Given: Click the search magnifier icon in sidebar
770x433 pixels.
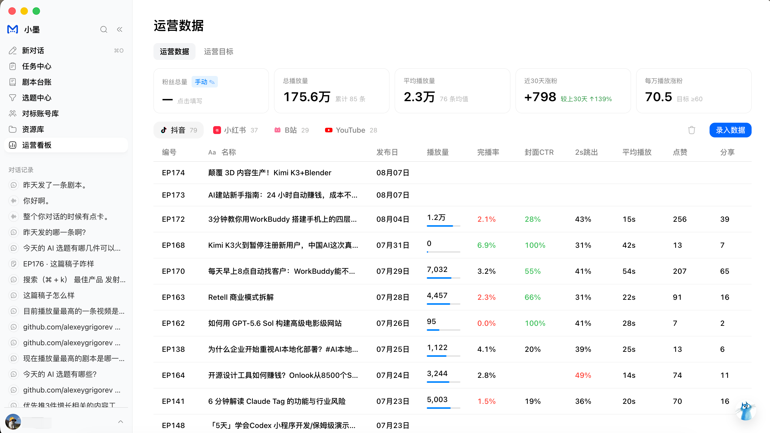Looking at the screenshot, I should coord(104,29).
